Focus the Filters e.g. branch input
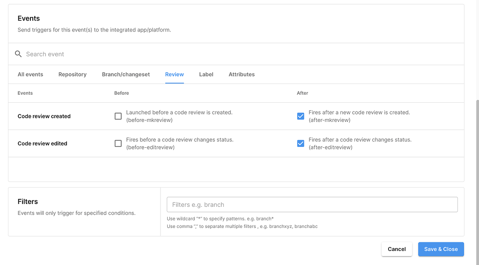Screen dimensions: 479x265 pyautogui.click(x=312, y=204)
